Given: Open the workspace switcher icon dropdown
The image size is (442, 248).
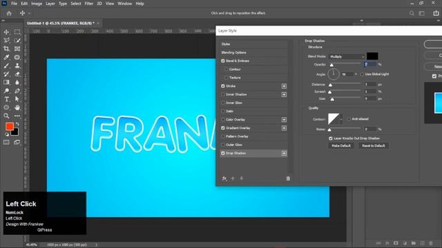Looking at the screenshot, I should (x=422, y=13).
